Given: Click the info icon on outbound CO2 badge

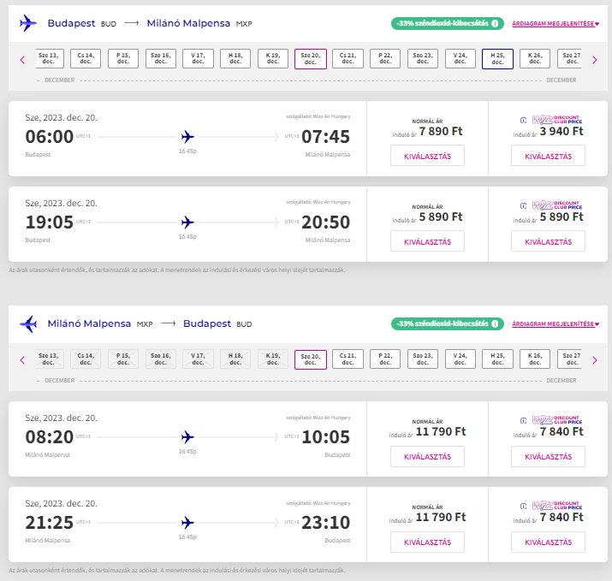Looking at the screenshot, I should 495,23.
